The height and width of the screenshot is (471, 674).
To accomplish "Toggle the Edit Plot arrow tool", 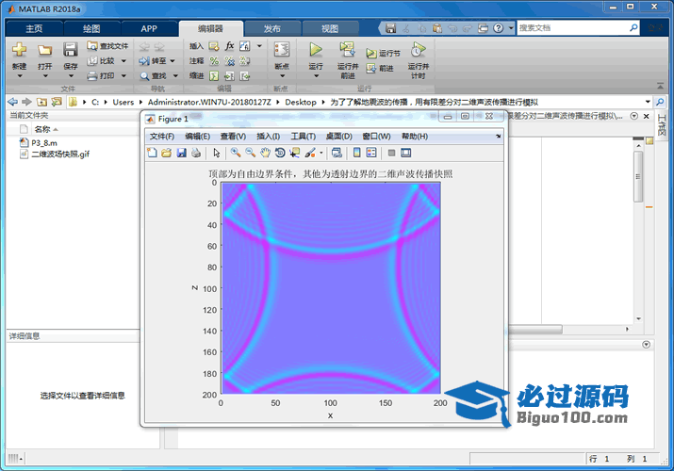I will click(216, 153).
